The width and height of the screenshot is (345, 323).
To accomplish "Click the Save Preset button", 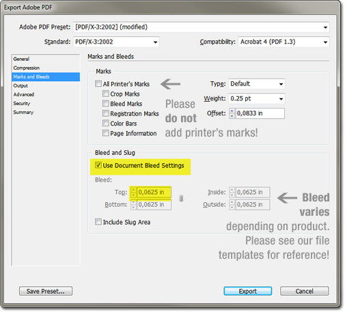I will [46, 291].
